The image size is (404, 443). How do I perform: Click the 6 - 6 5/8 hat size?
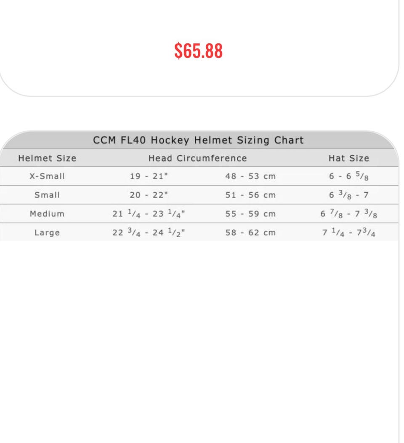(349, 177)
